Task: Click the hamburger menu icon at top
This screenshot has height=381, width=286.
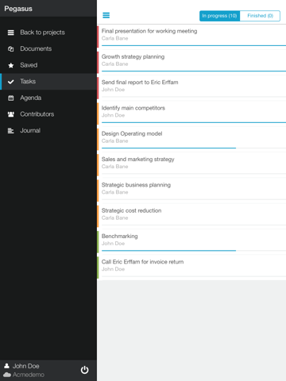Action: 106,15
